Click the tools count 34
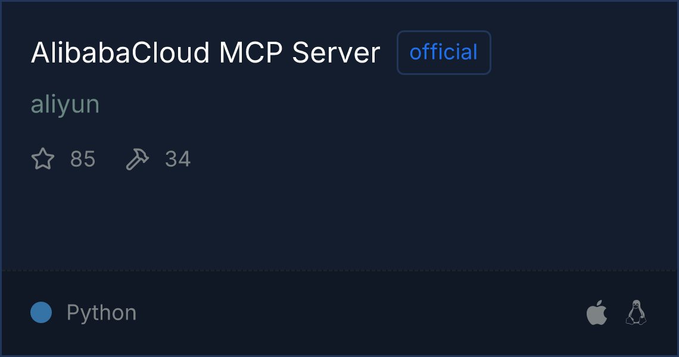The image size is (679, 357). [177, 159]
